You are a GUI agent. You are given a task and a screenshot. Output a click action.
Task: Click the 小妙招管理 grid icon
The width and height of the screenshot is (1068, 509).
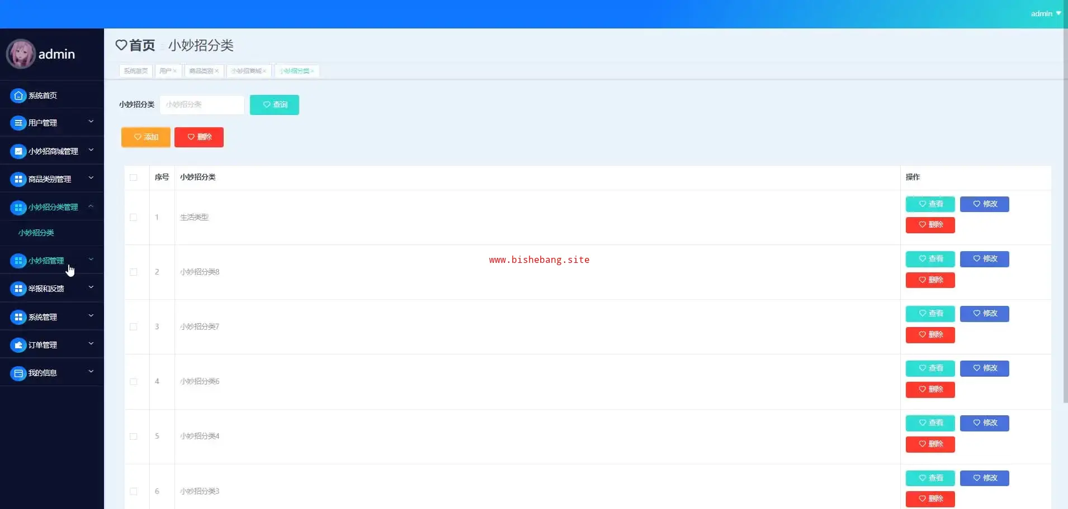[18, 261]
